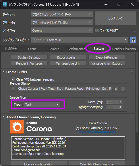The image size is (139, 166).
Task: Open the プリセット dropdown
Action: coord(62,22)
